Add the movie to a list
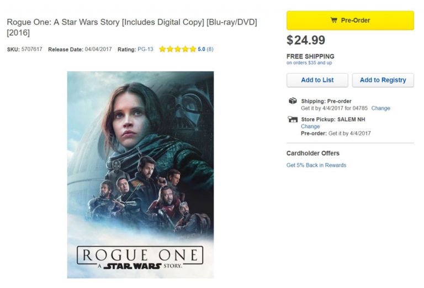The image size is (424, 288). [317, 80]
